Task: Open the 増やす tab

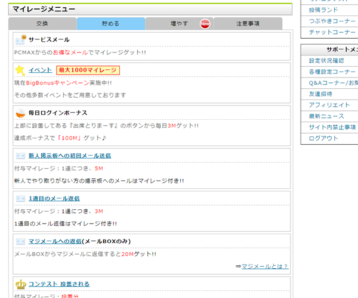Action: pos(179,24)
